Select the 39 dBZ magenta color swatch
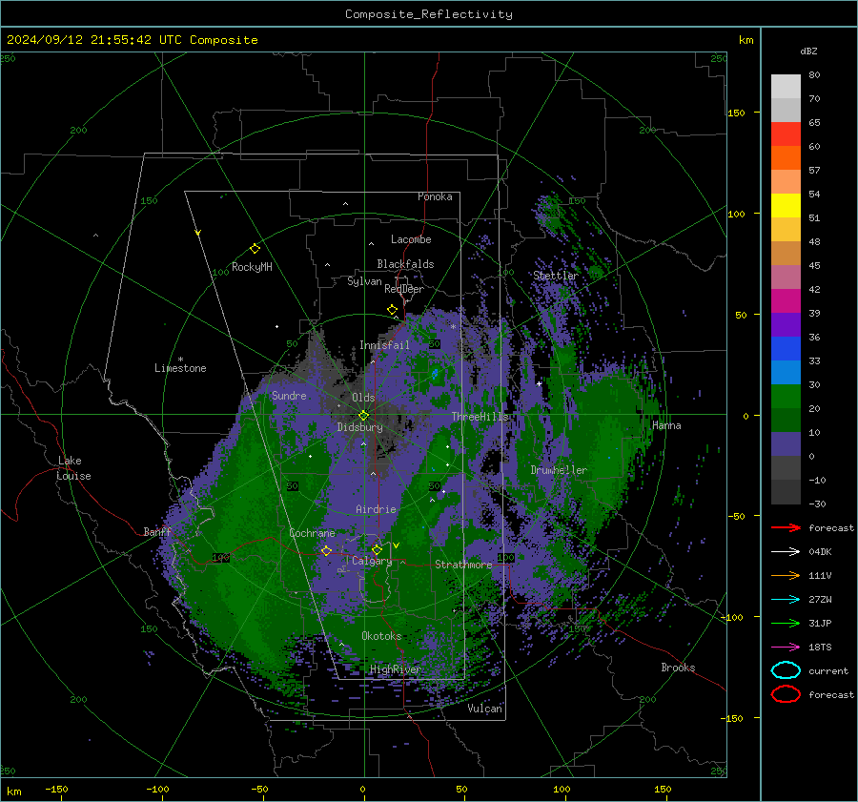 point(786,300)
